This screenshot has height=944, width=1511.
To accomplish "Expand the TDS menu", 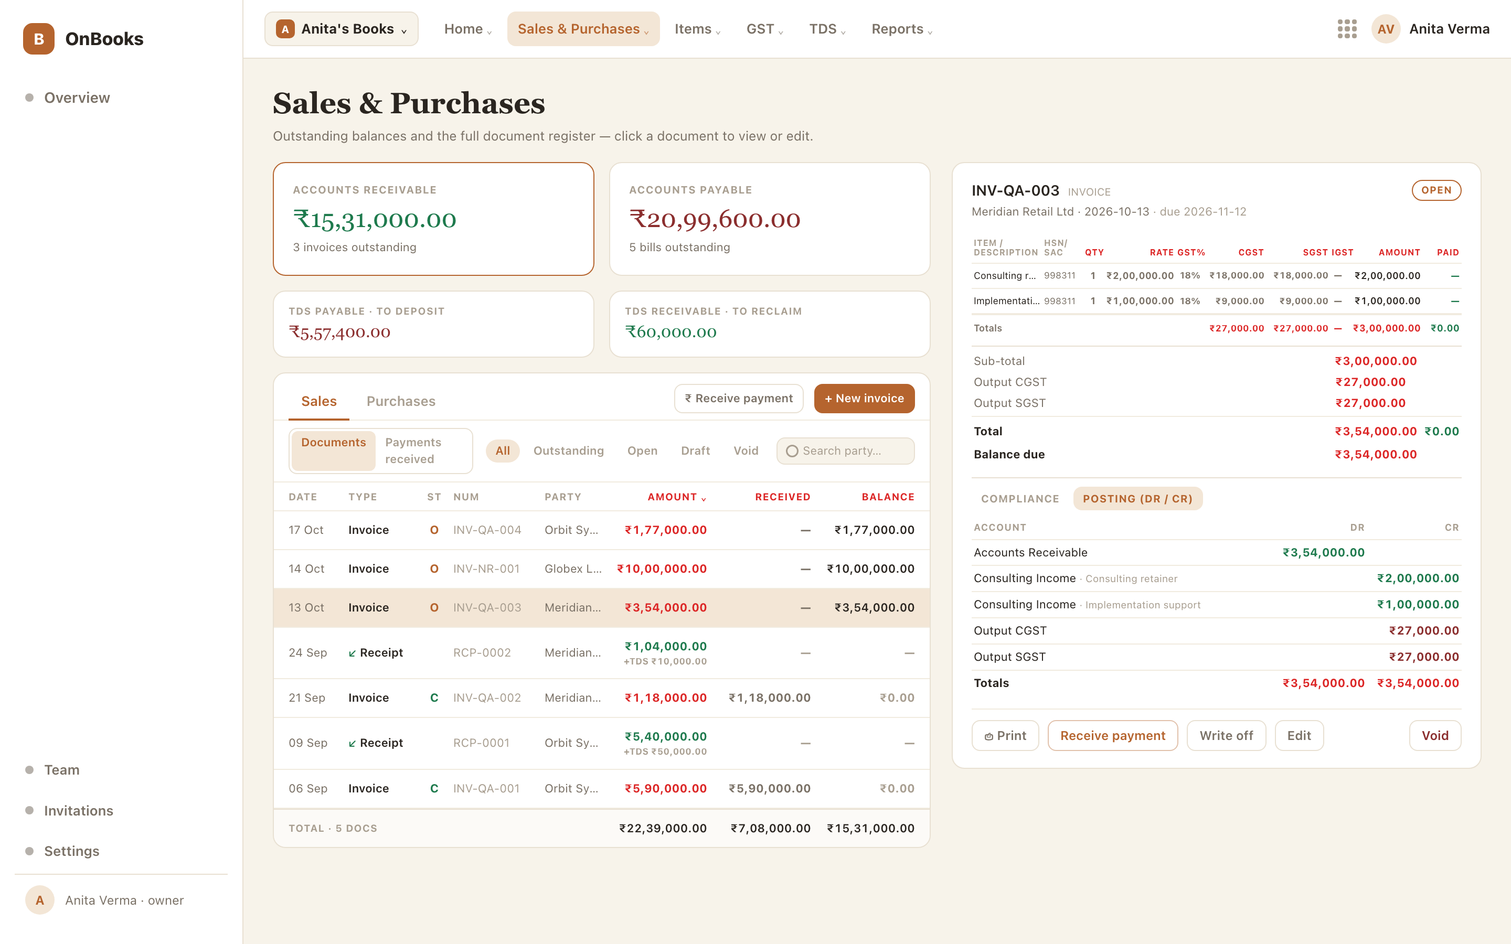I will pyautogui.click(x=827, y=29).
